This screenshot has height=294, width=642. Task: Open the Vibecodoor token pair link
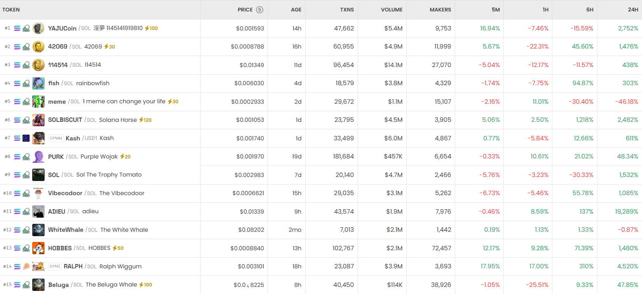pos(65,193)
